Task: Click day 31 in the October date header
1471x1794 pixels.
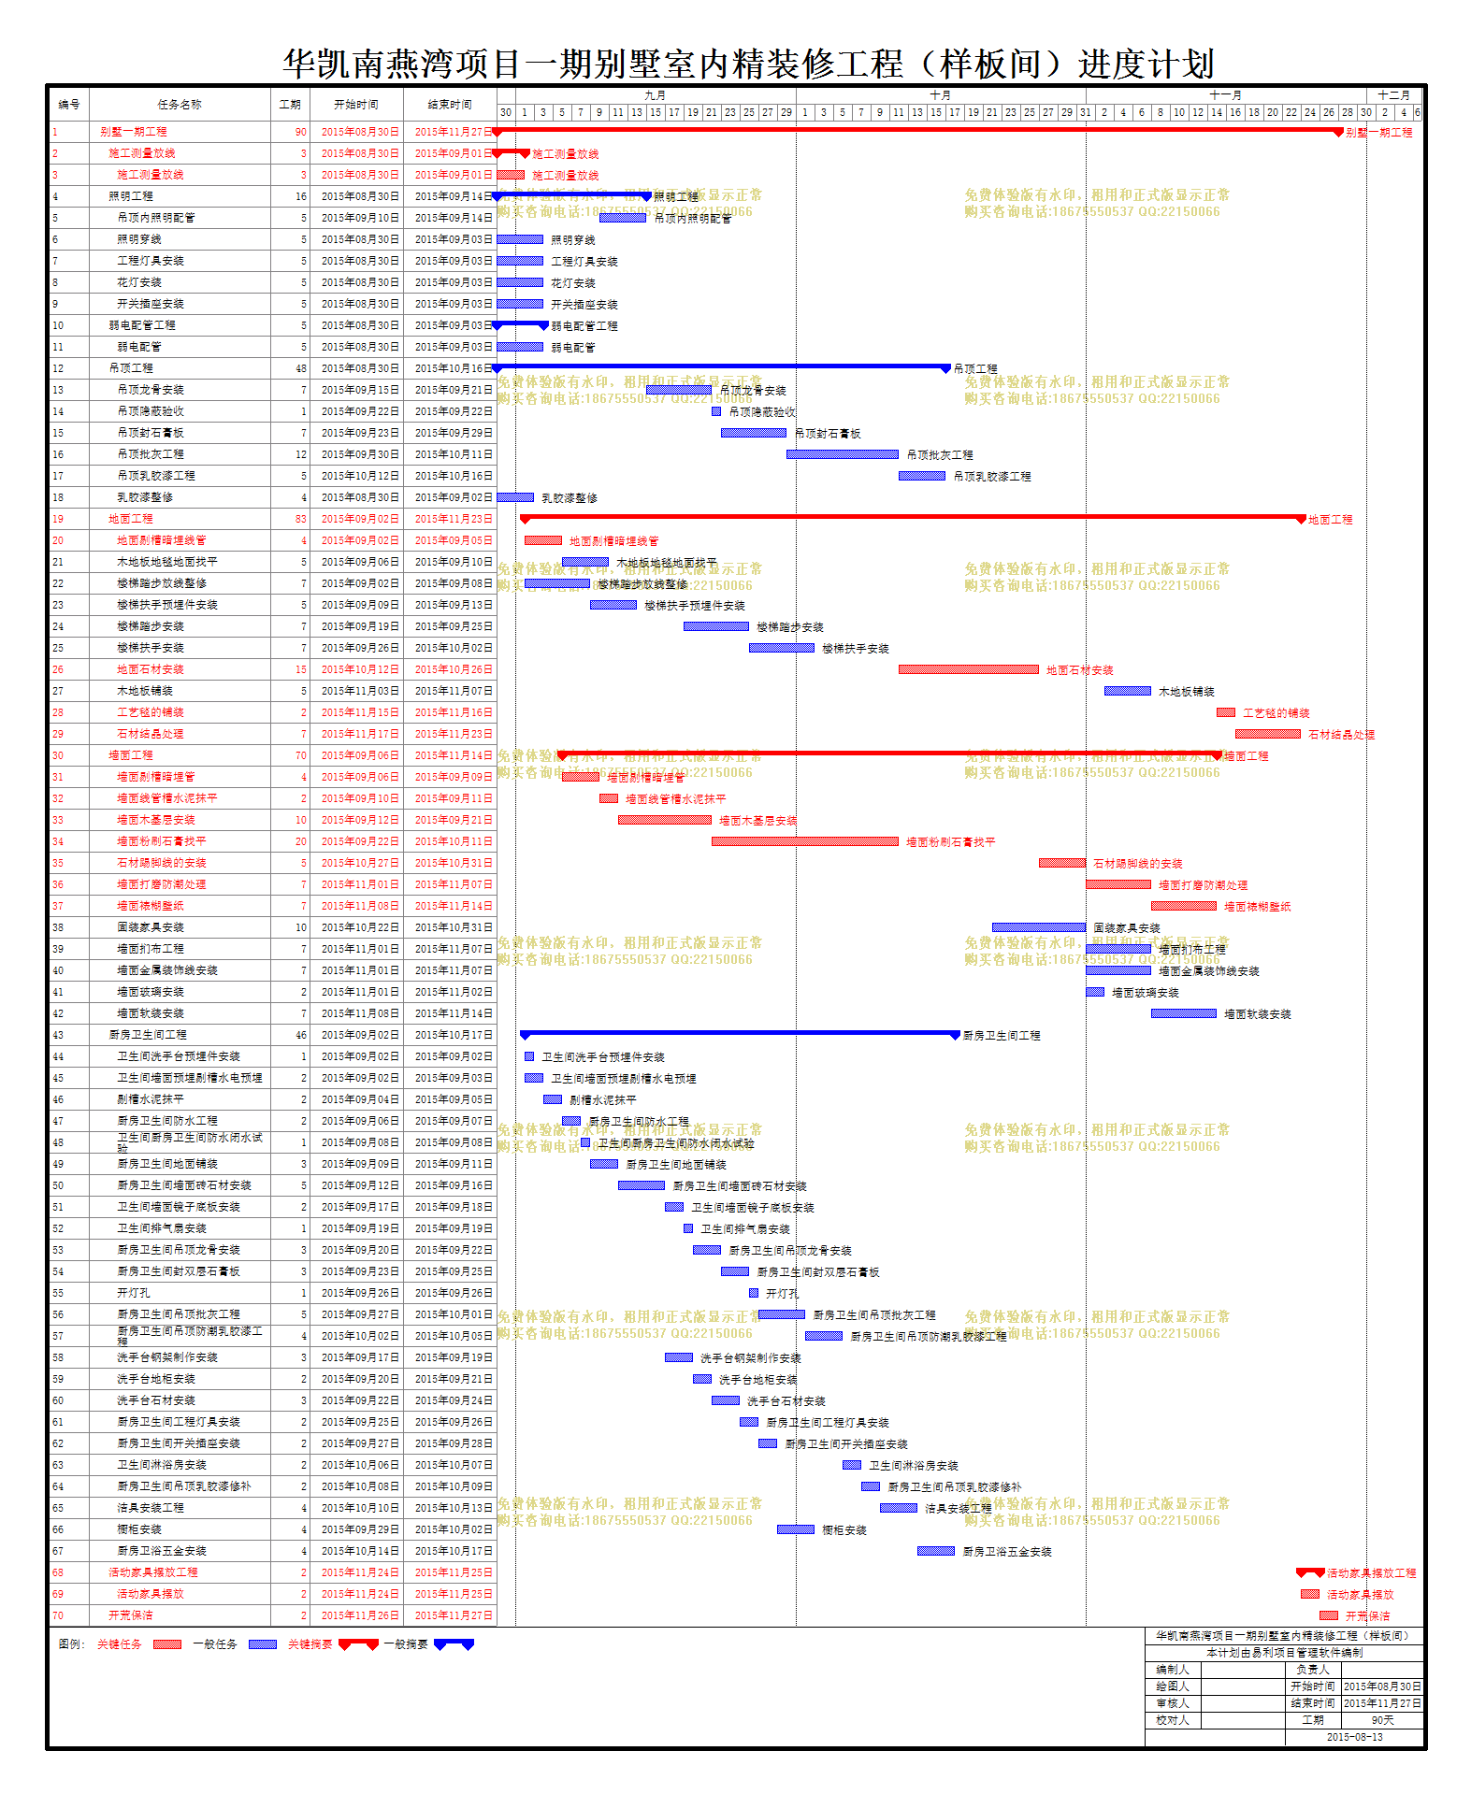Action: 1086,112
